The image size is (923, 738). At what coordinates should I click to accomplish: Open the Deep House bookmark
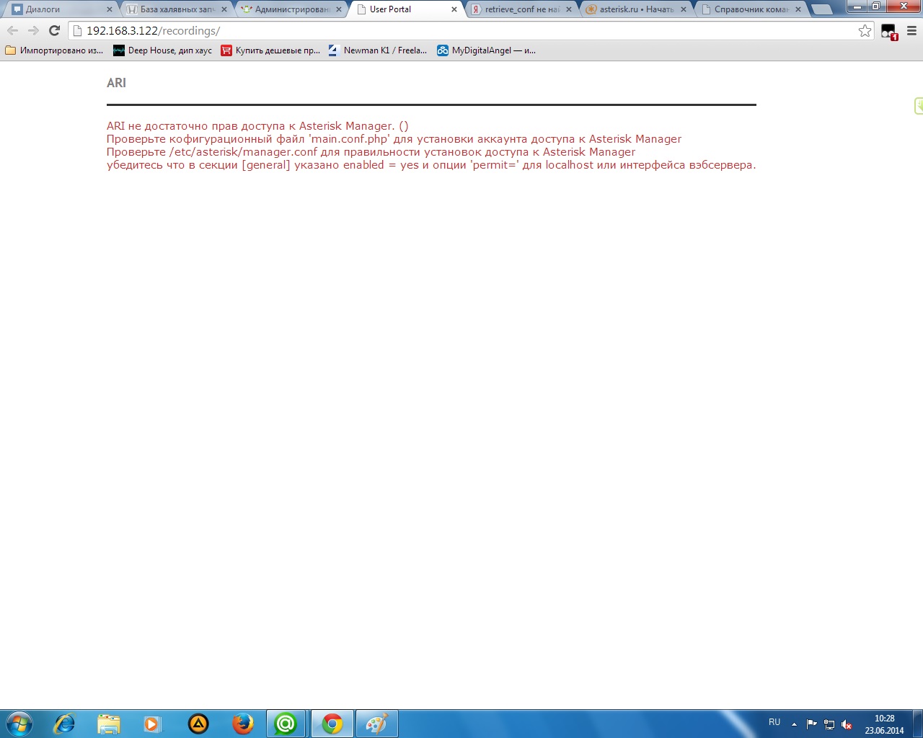[x=163, y=50]
